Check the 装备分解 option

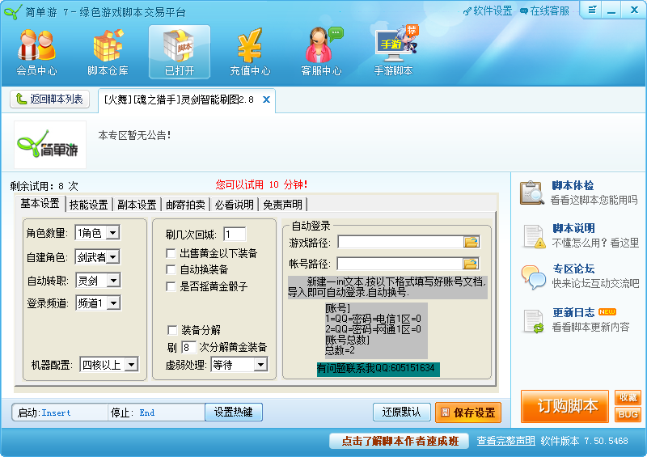tap(171, 330)
